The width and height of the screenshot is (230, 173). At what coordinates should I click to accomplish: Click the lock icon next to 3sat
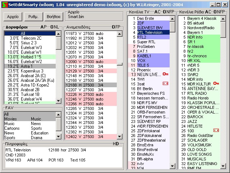click(165, 84)
